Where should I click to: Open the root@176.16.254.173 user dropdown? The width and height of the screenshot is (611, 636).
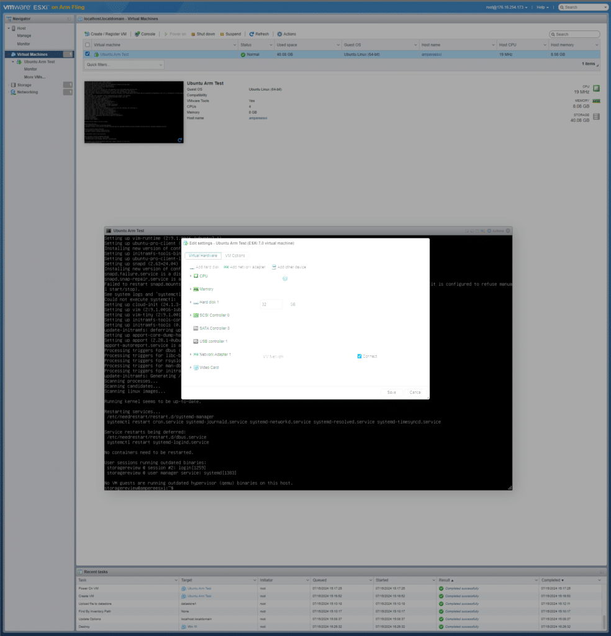pyautogui.click(x=507, y=7)
